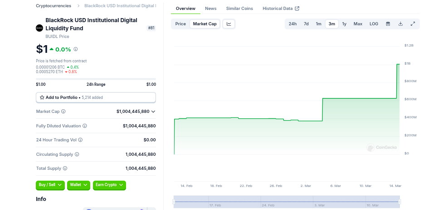Show Total Supply info icon
Image resolution: width=428 pixels, height=210 pixels.
click(65, 168)
